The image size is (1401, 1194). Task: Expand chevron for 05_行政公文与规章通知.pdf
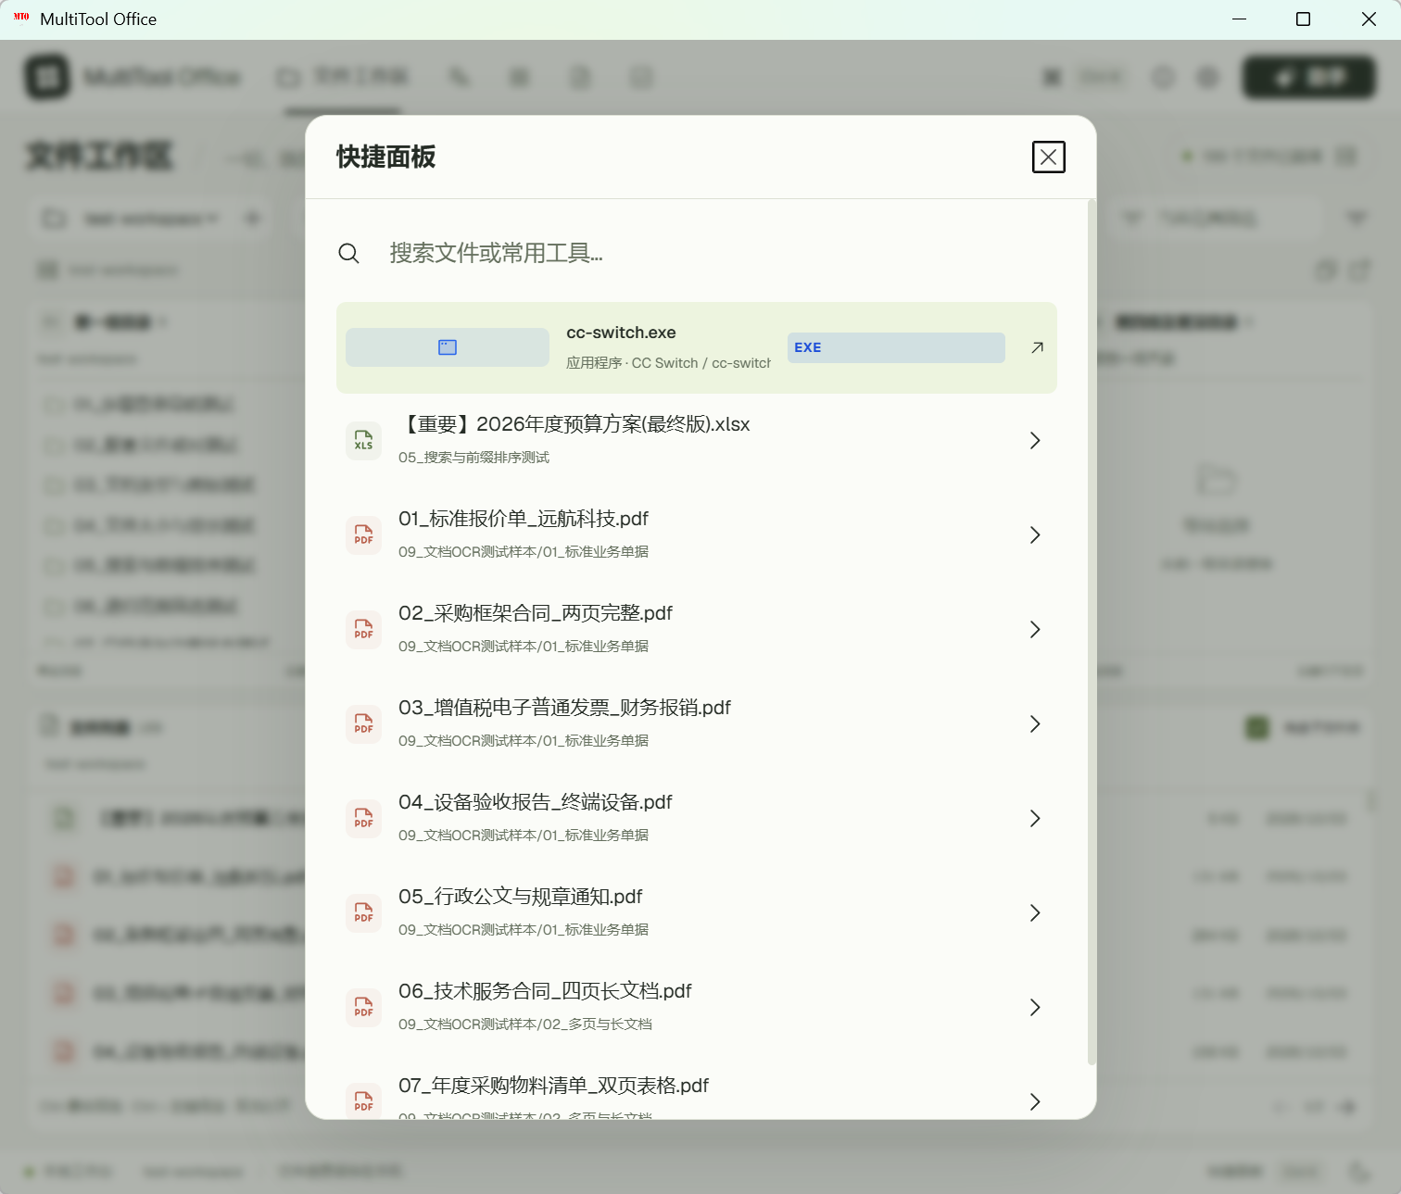pos(1035,912)
